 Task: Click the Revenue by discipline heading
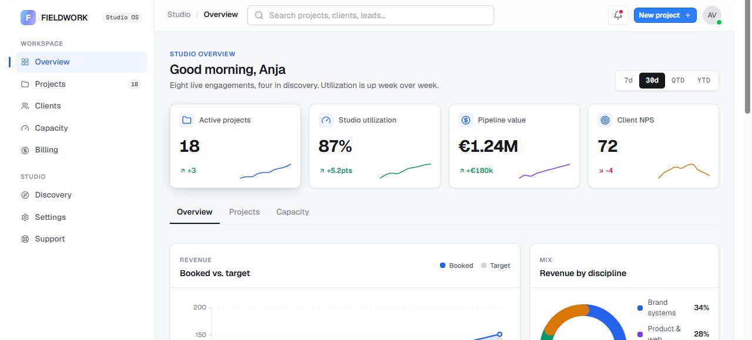583,273
